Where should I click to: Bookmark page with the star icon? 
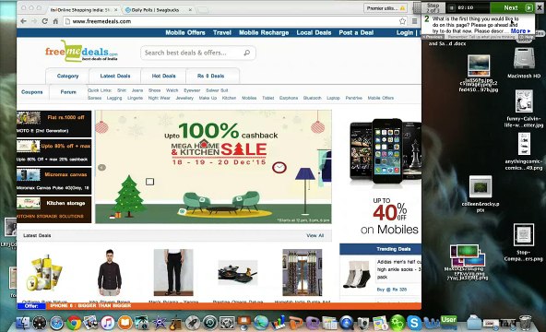click(402, 21)
